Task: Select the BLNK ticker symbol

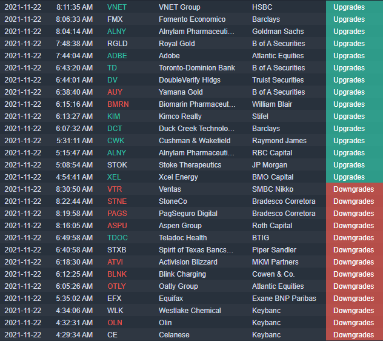Action: click(x=117, y=274)
